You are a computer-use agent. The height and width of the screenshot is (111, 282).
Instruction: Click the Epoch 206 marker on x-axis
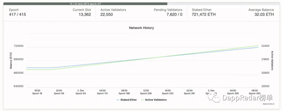[x=146, y=93]
